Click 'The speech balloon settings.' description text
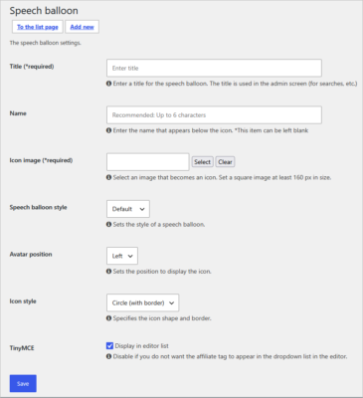Screen dimensions: 363x398 coord(45,43)
